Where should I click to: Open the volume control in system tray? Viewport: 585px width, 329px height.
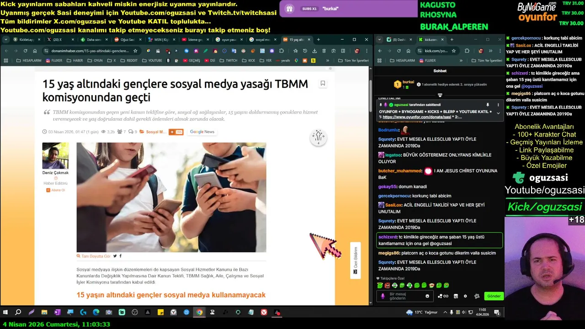(x=464, y=313)
